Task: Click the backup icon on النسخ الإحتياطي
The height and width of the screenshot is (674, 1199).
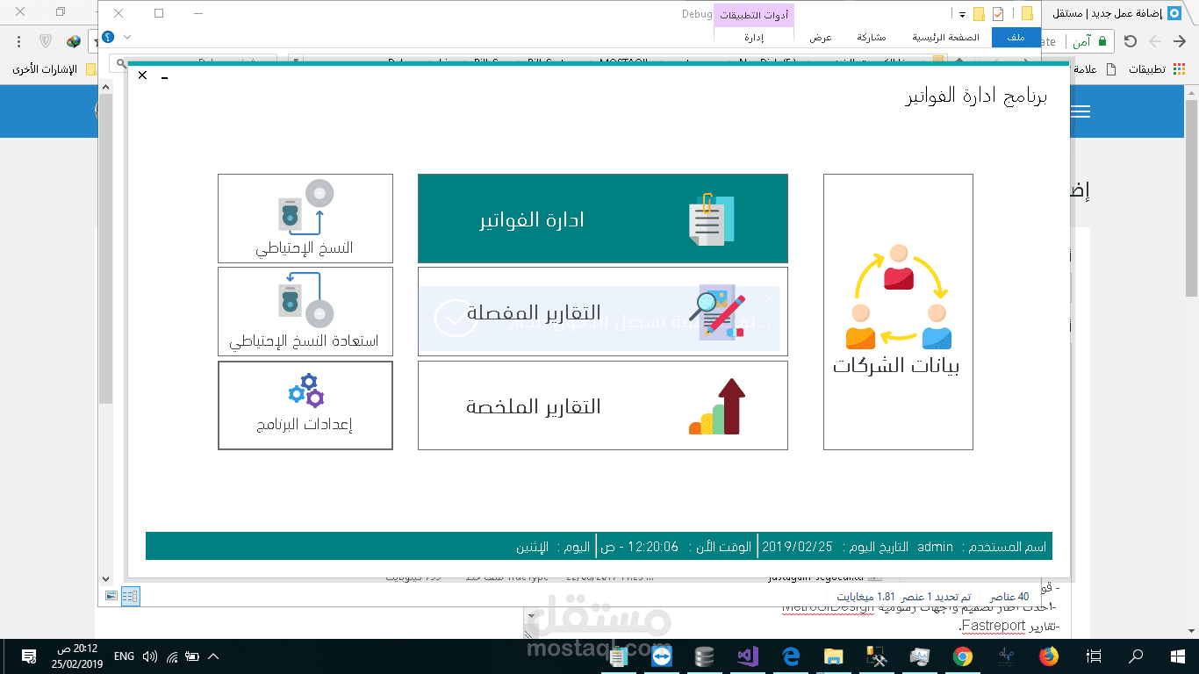Action: pyautogui.click(x=305, y=209)
